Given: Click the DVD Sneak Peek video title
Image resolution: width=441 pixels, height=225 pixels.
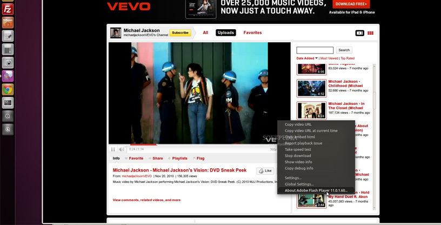Looking at the screenshot, I should (179, 170).
